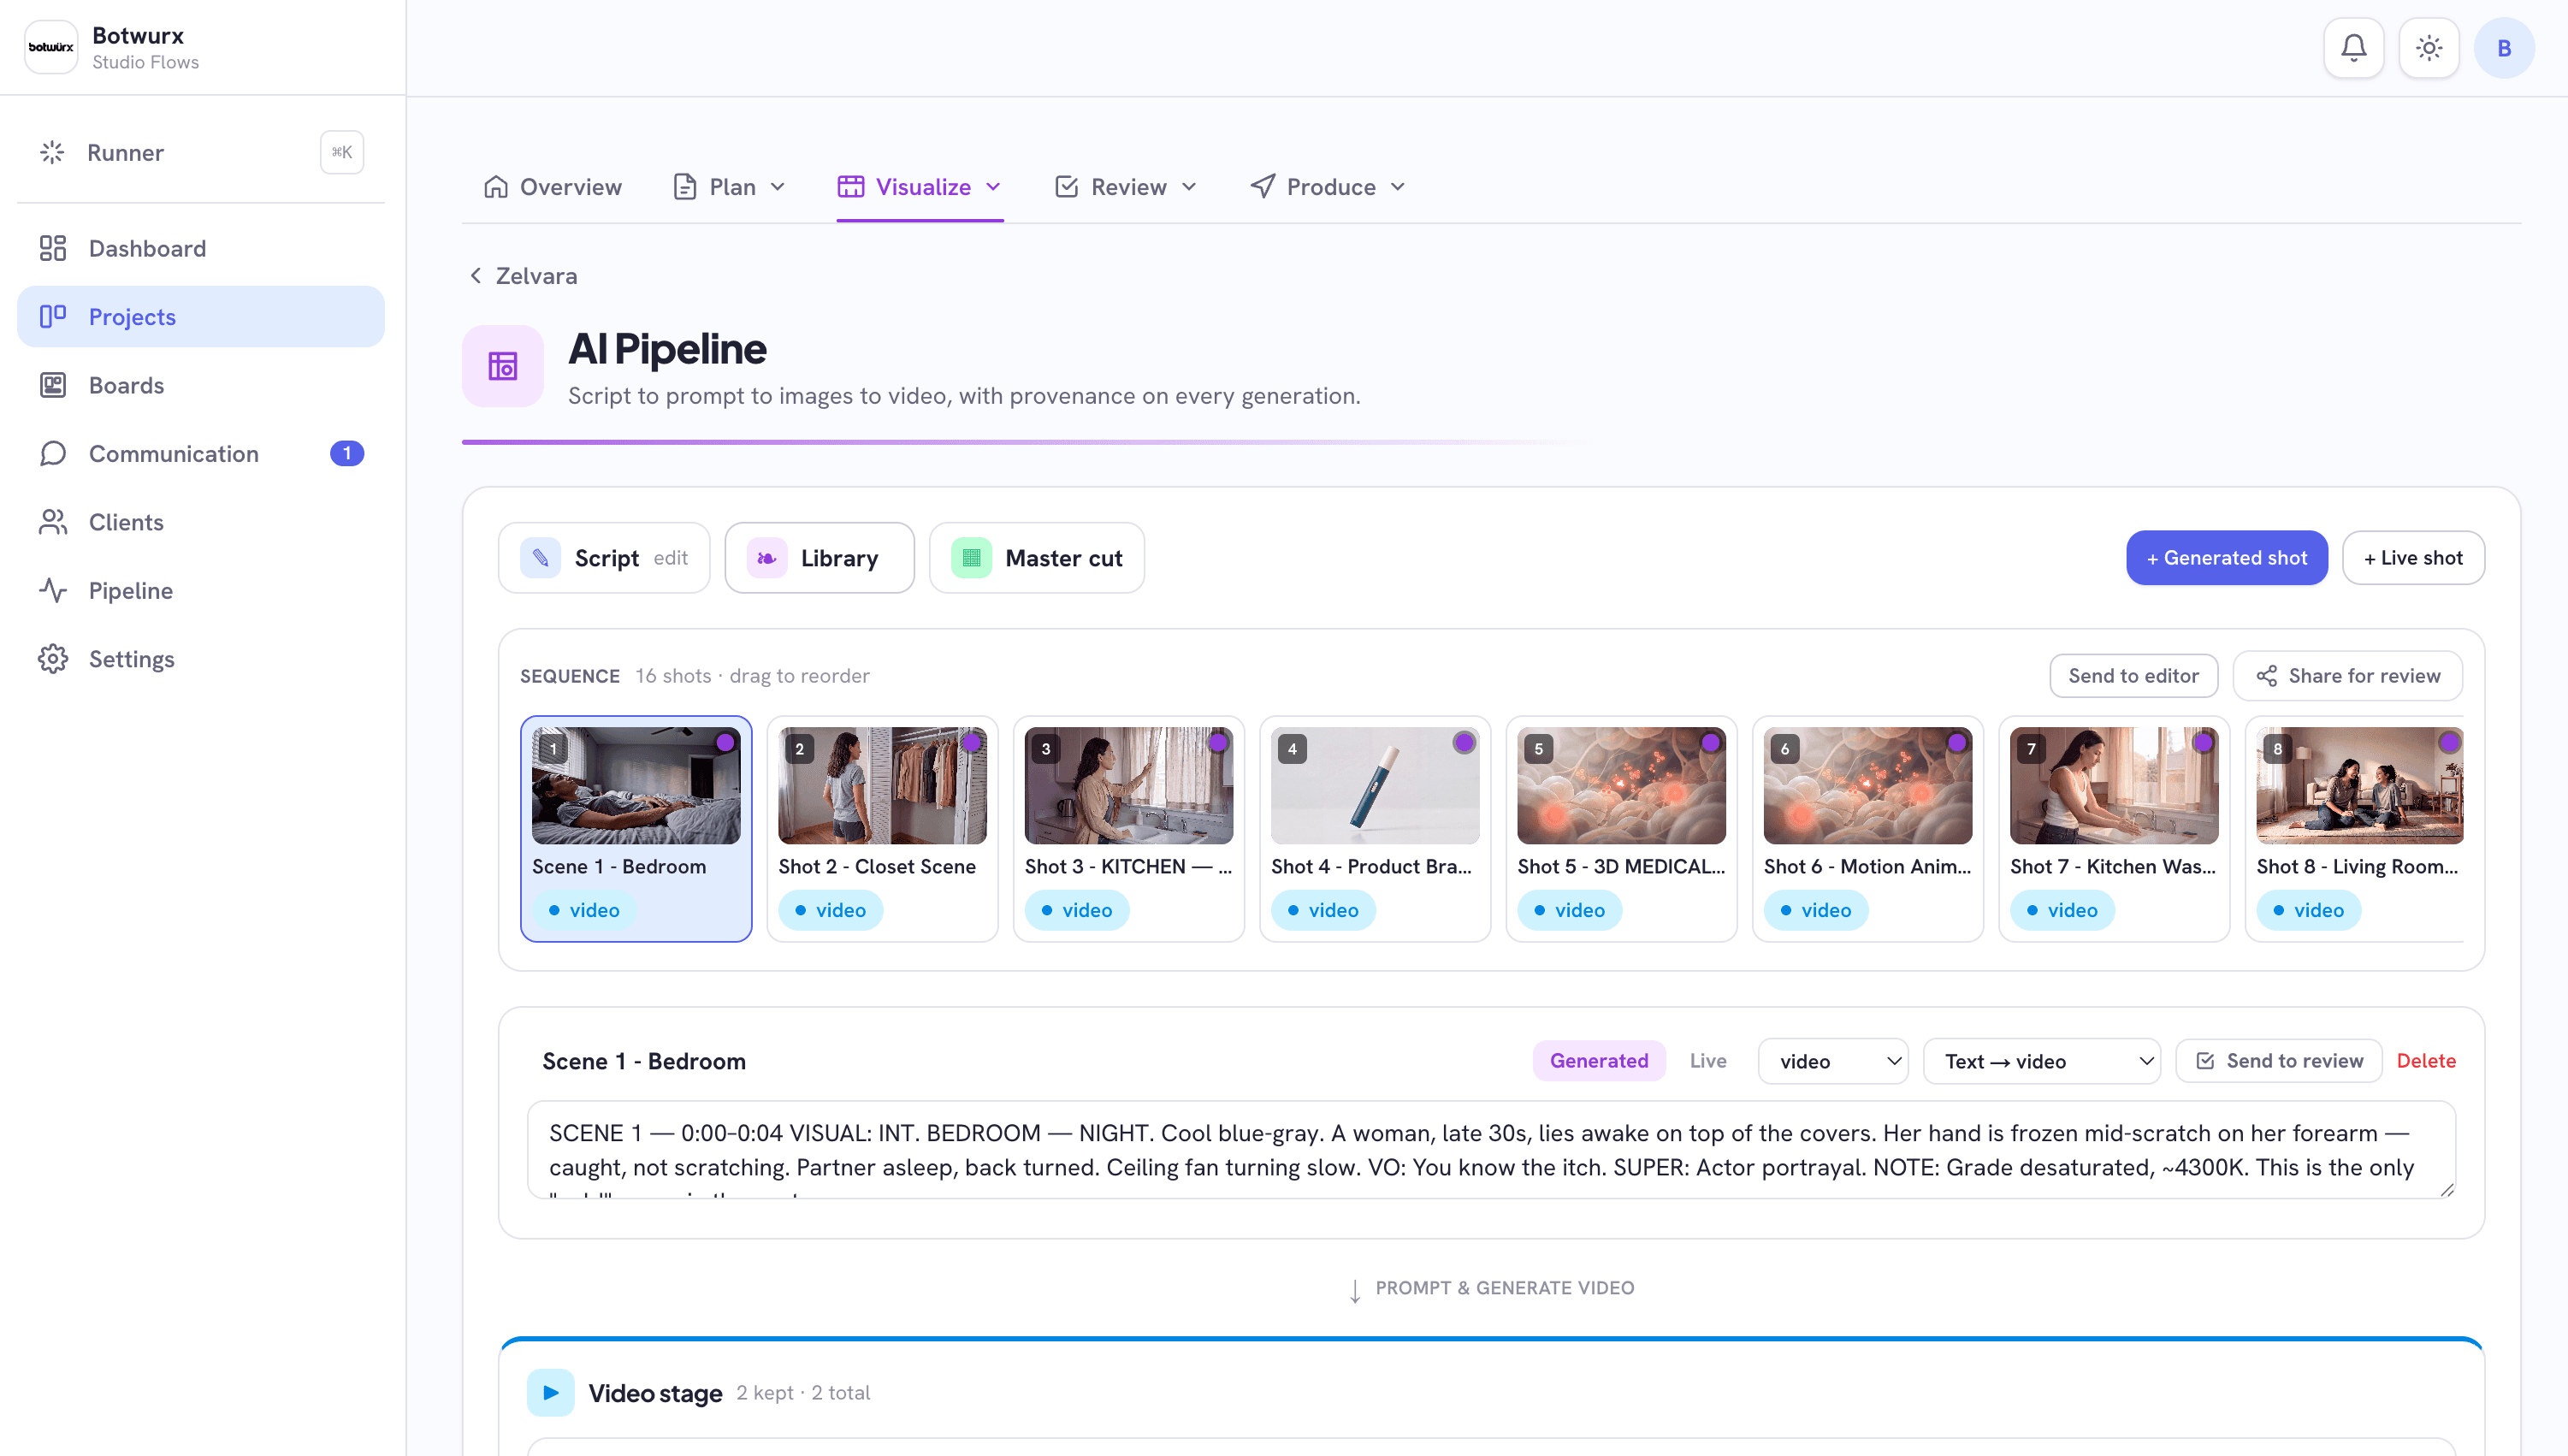
Task: Select Shot 3 Kitchen thumbnail
Action: coord(1128,785)
